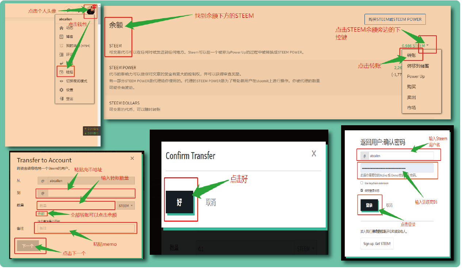Click 取消 in the Confirm Transfer dialog
The width and height of the screenshot is (462, 269).
(211, 203)
